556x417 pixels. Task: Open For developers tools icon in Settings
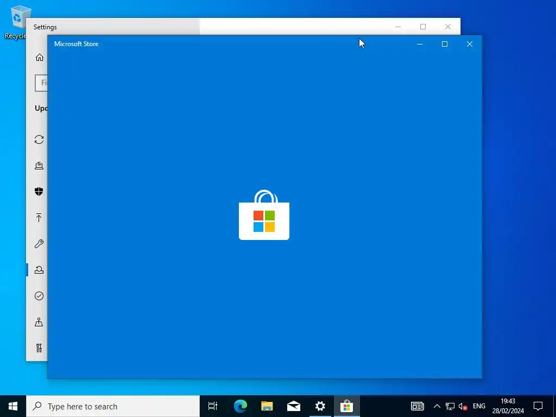[39, 348]
